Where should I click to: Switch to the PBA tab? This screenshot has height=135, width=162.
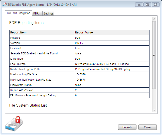pos(37,13)
